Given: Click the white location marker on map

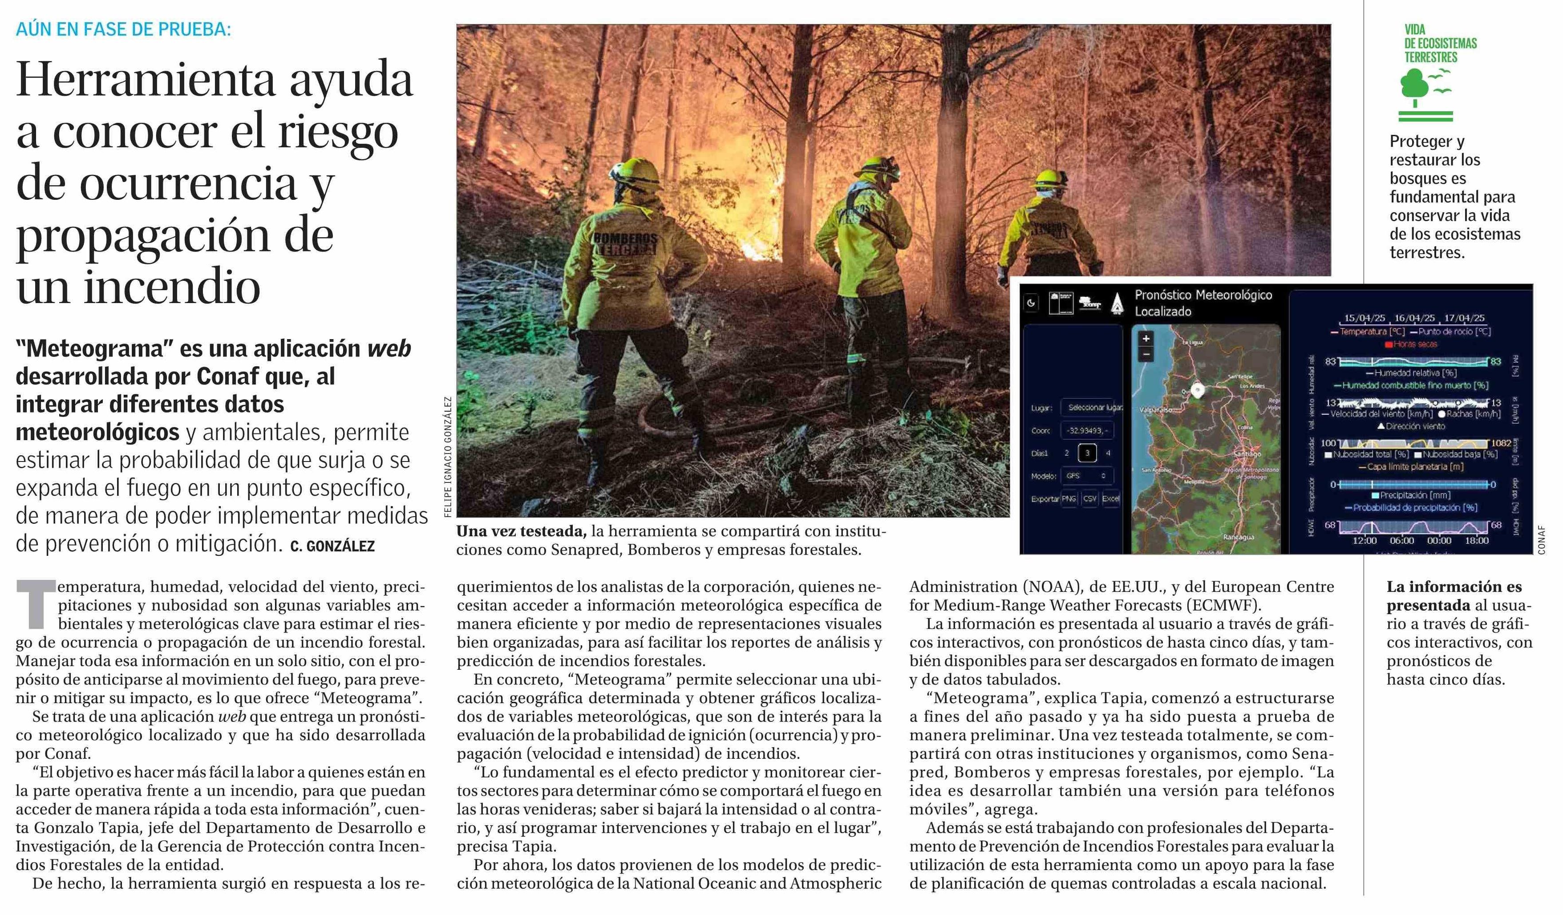Looking at the screenshot, I should 1198,390.
